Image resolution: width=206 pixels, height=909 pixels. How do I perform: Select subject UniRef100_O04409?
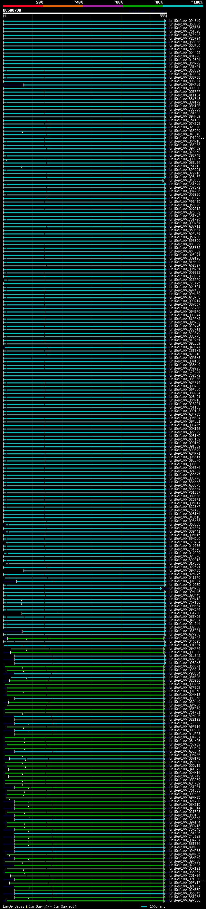coord(185,53)
